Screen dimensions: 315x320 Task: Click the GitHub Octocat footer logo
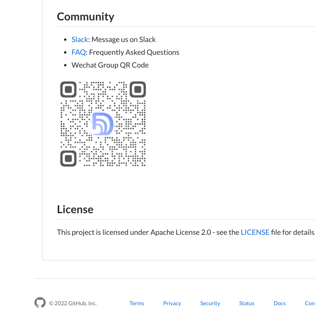40,302
